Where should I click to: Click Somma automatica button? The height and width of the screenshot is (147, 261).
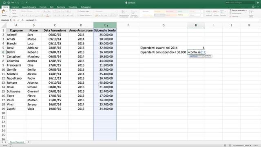pos(237,10)
